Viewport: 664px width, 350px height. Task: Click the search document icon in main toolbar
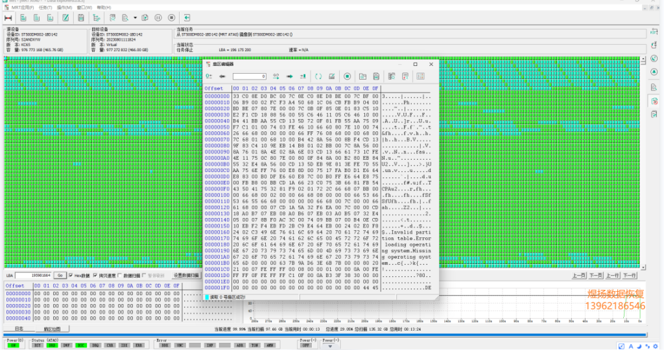tap(125, 17)
